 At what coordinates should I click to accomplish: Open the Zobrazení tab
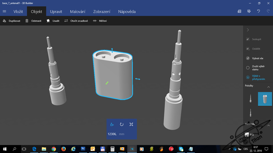pos(102,12)
